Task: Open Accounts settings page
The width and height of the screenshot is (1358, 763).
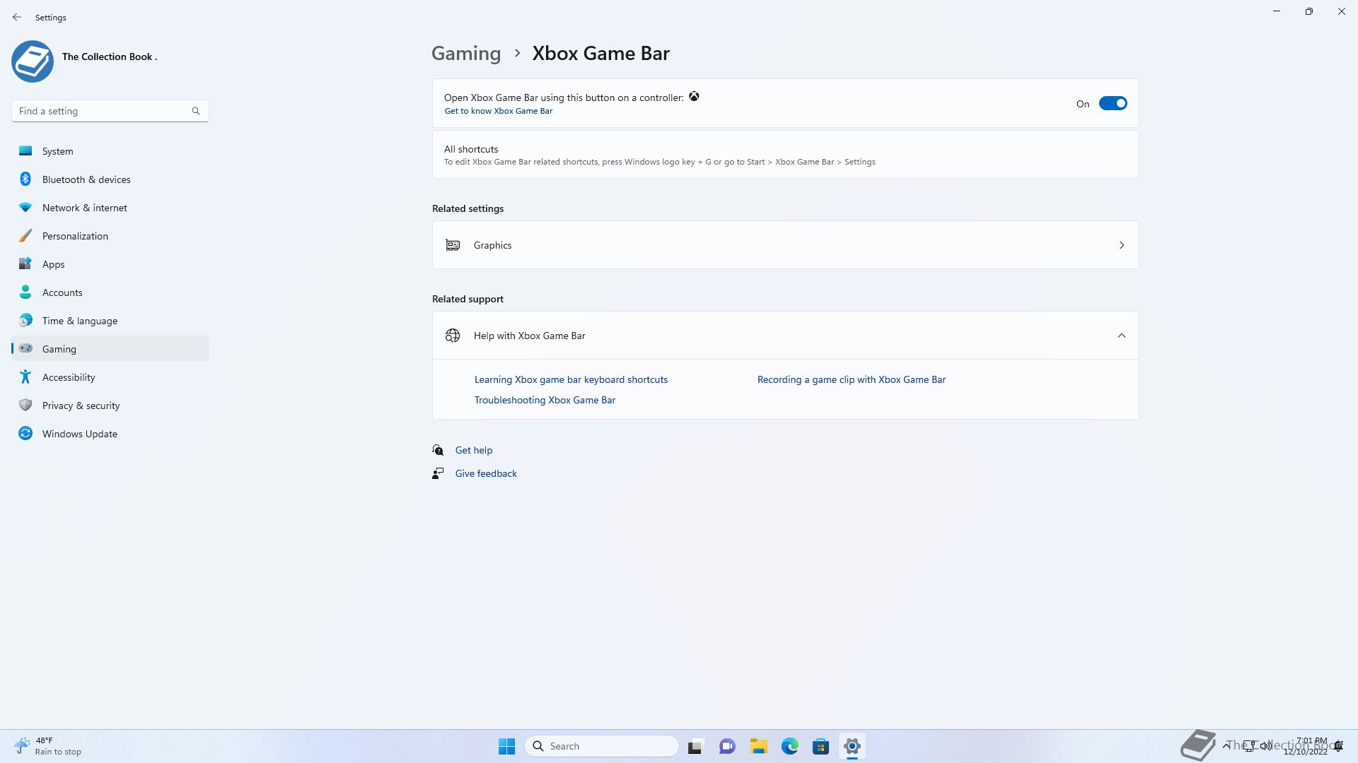Action: [x=110, y=292]
